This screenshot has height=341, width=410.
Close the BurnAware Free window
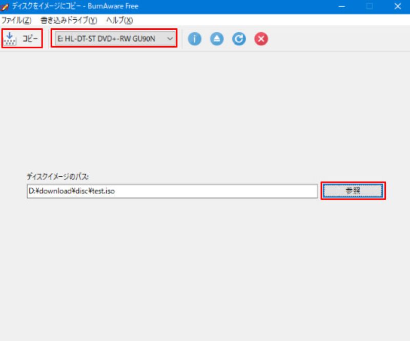pyautogui.click(x=398, y=6)
